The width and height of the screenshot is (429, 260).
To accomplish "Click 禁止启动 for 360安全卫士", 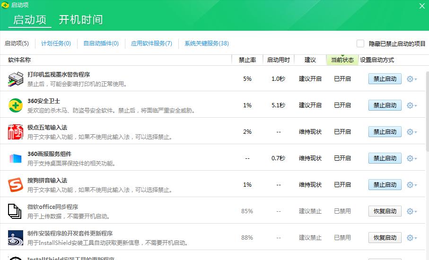I will 385,105.
